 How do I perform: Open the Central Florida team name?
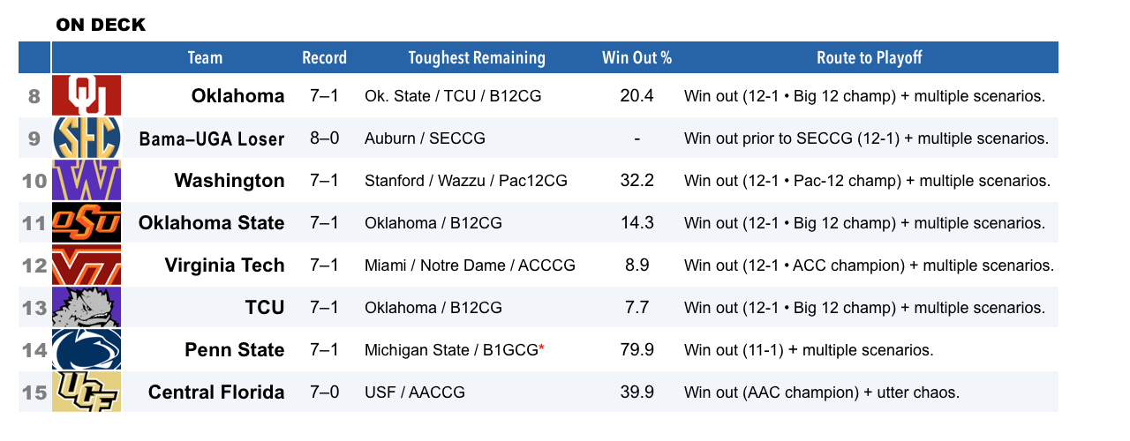pos(216,392)
